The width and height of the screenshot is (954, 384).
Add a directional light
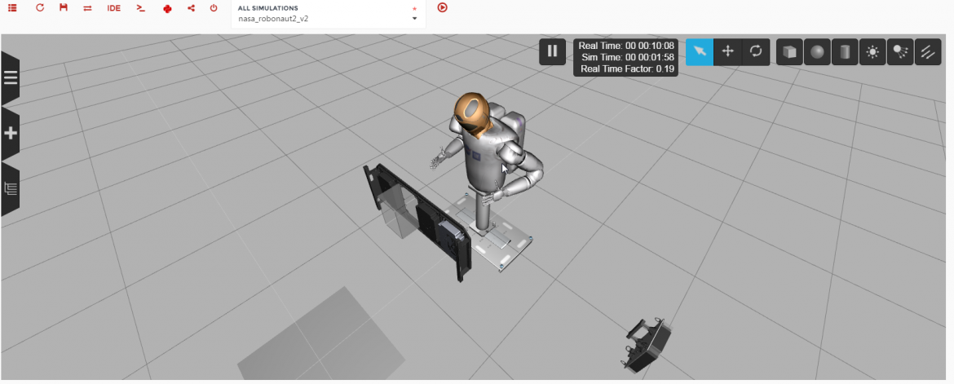[928, 51]
